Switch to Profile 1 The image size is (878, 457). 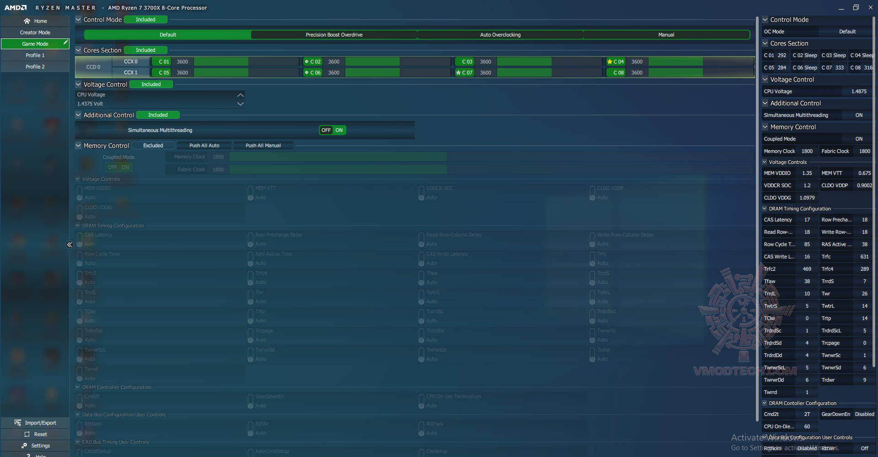click(x=35, y=55)
